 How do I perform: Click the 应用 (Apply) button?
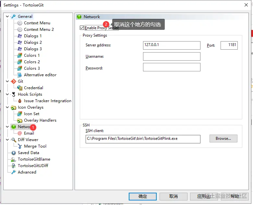[204, 197]
